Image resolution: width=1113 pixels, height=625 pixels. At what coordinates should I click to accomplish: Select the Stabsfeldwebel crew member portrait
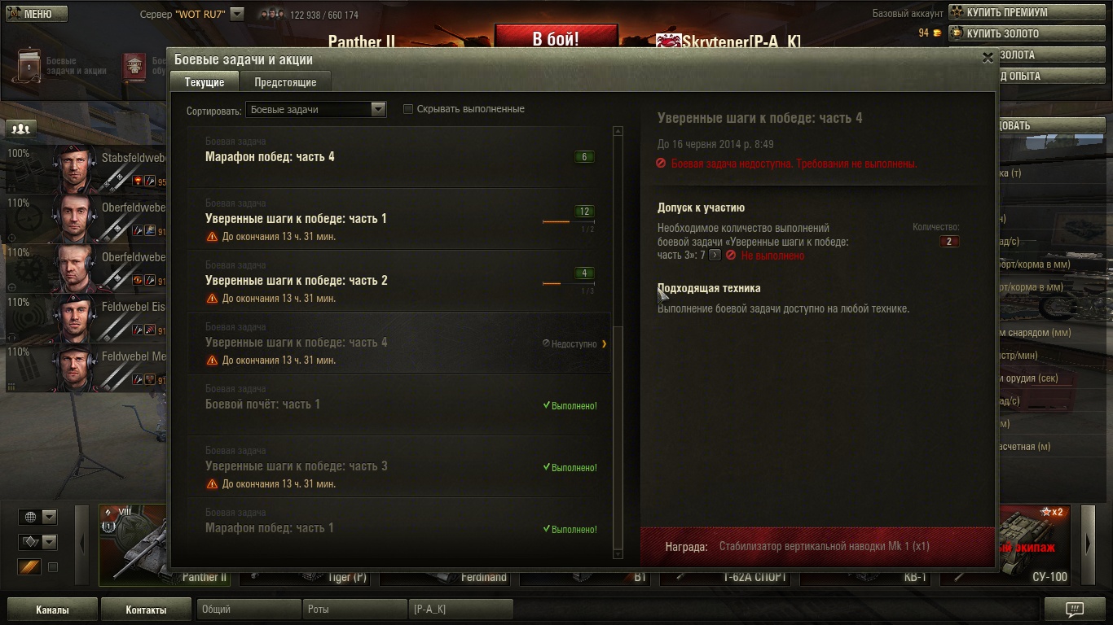click(75, 168)
